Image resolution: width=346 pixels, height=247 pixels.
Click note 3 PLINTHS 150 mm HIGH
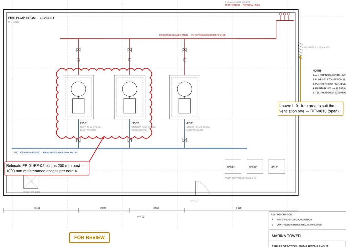click(329, 84)
